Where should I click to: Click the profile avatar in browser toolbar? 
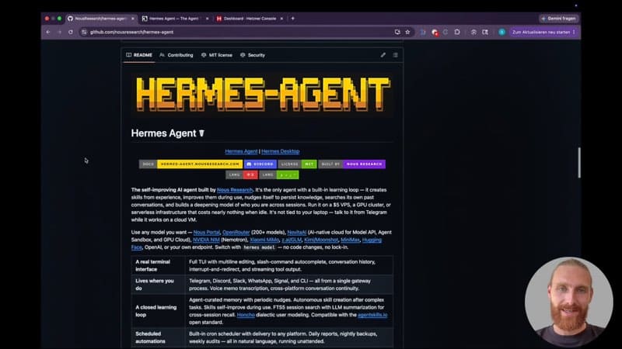(501, 32)
